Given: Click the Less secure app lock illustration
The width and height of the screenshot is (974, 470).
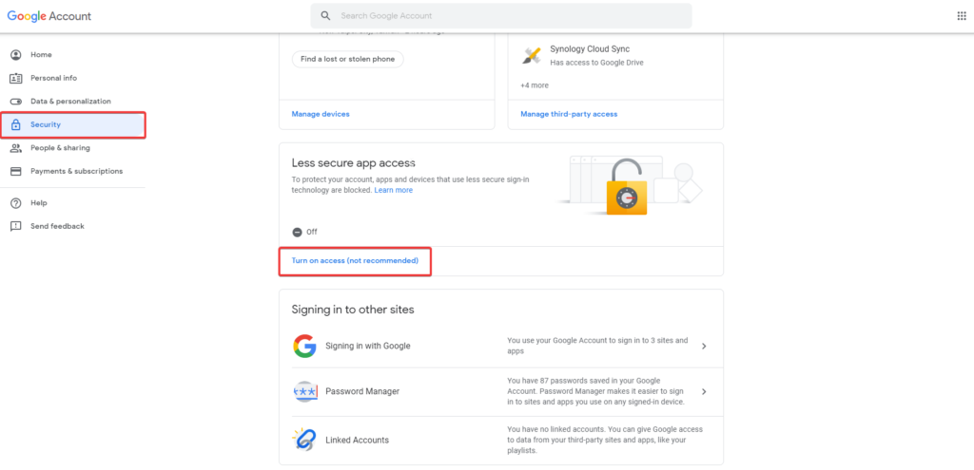Looking at the screenshot, I should [x=627, y=185].
